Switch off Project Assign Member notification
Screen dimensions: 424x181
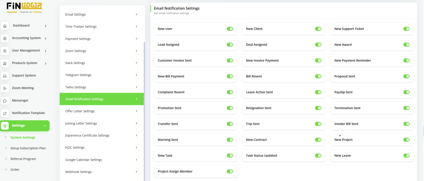point(230,171)
